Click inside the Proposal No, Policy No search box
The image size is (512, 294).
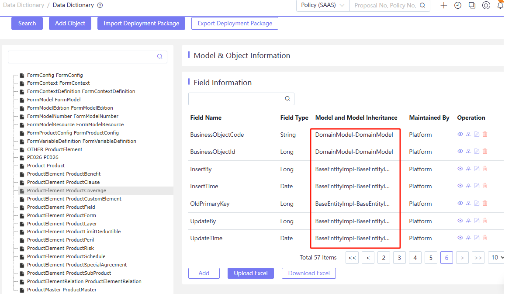pos(384,6)
